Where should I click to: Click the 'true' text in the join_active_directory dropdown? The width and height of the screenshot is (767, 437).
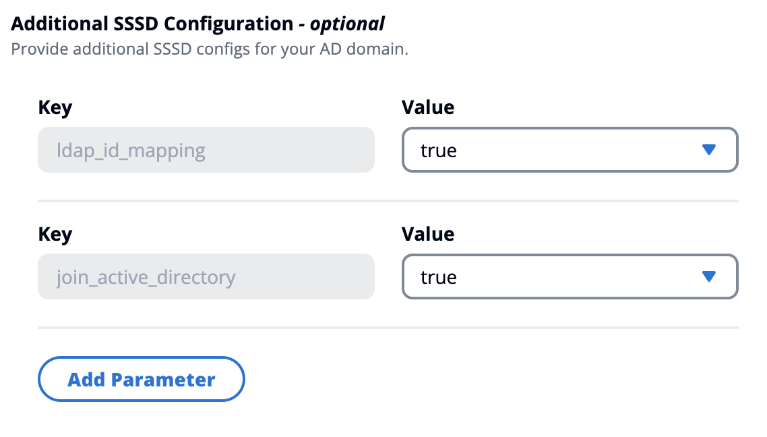(439, 277)
